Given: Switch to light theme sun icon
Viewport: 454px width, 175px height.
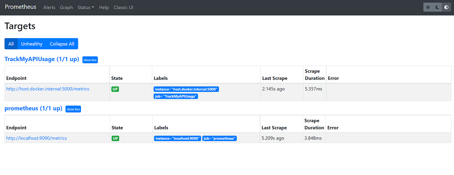Looking at the screenshot, I should [428, 7].
